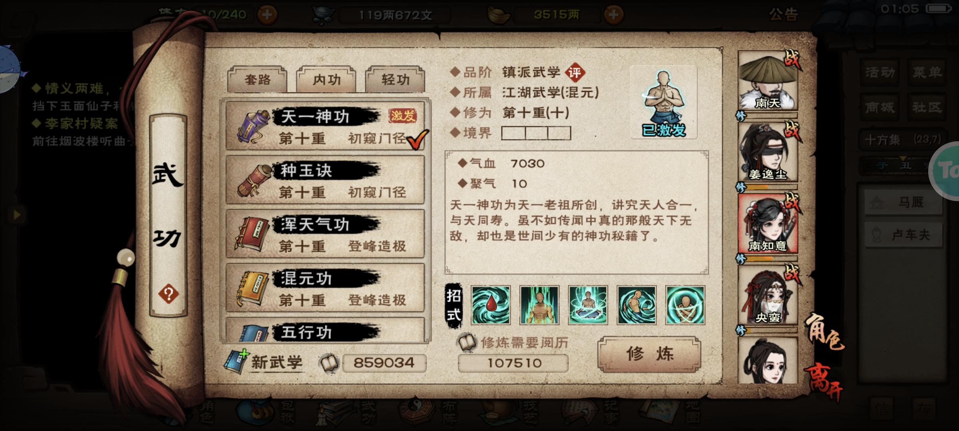Open the orange question mark help icon
The width and height of the screenshot is (959, 431).
point(168,295)
